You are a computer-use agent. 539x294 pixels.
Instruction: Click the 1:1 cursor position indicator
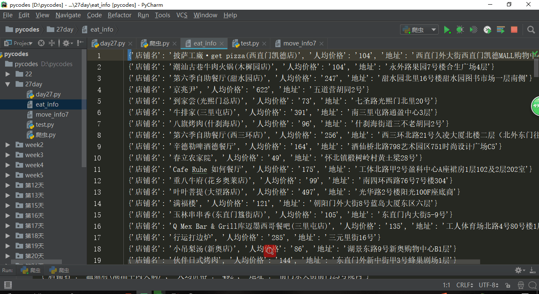point(446,285)
